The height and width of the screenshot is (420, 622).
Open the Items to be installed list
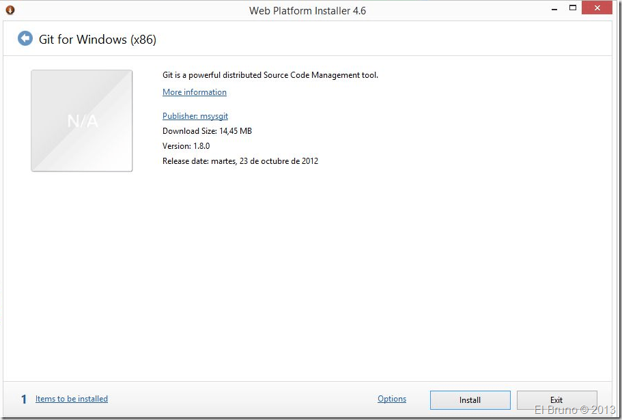click(x=72, y=399)
